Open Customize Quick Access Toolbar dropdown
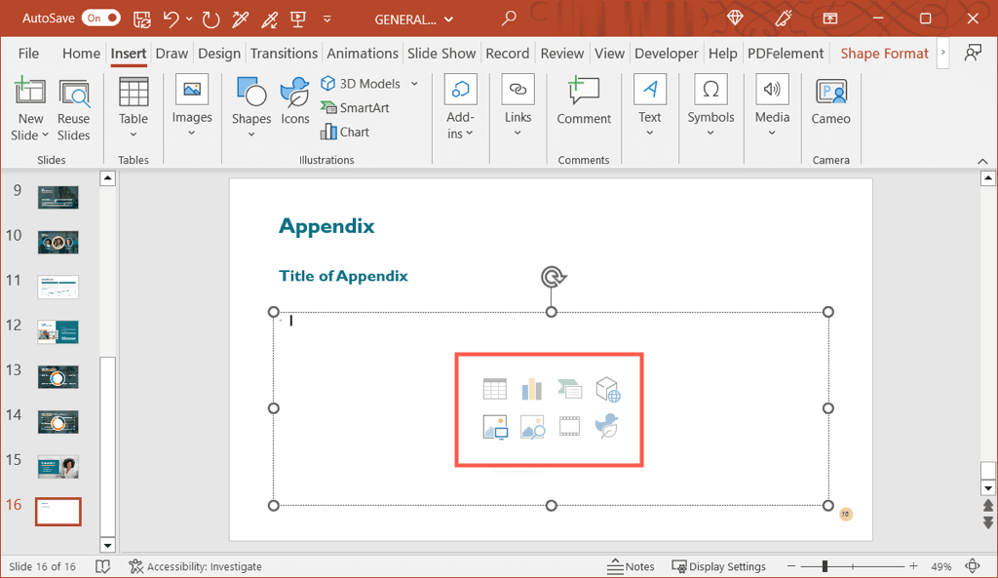Screen dimensions: 998x578 (x=327, y=19)
